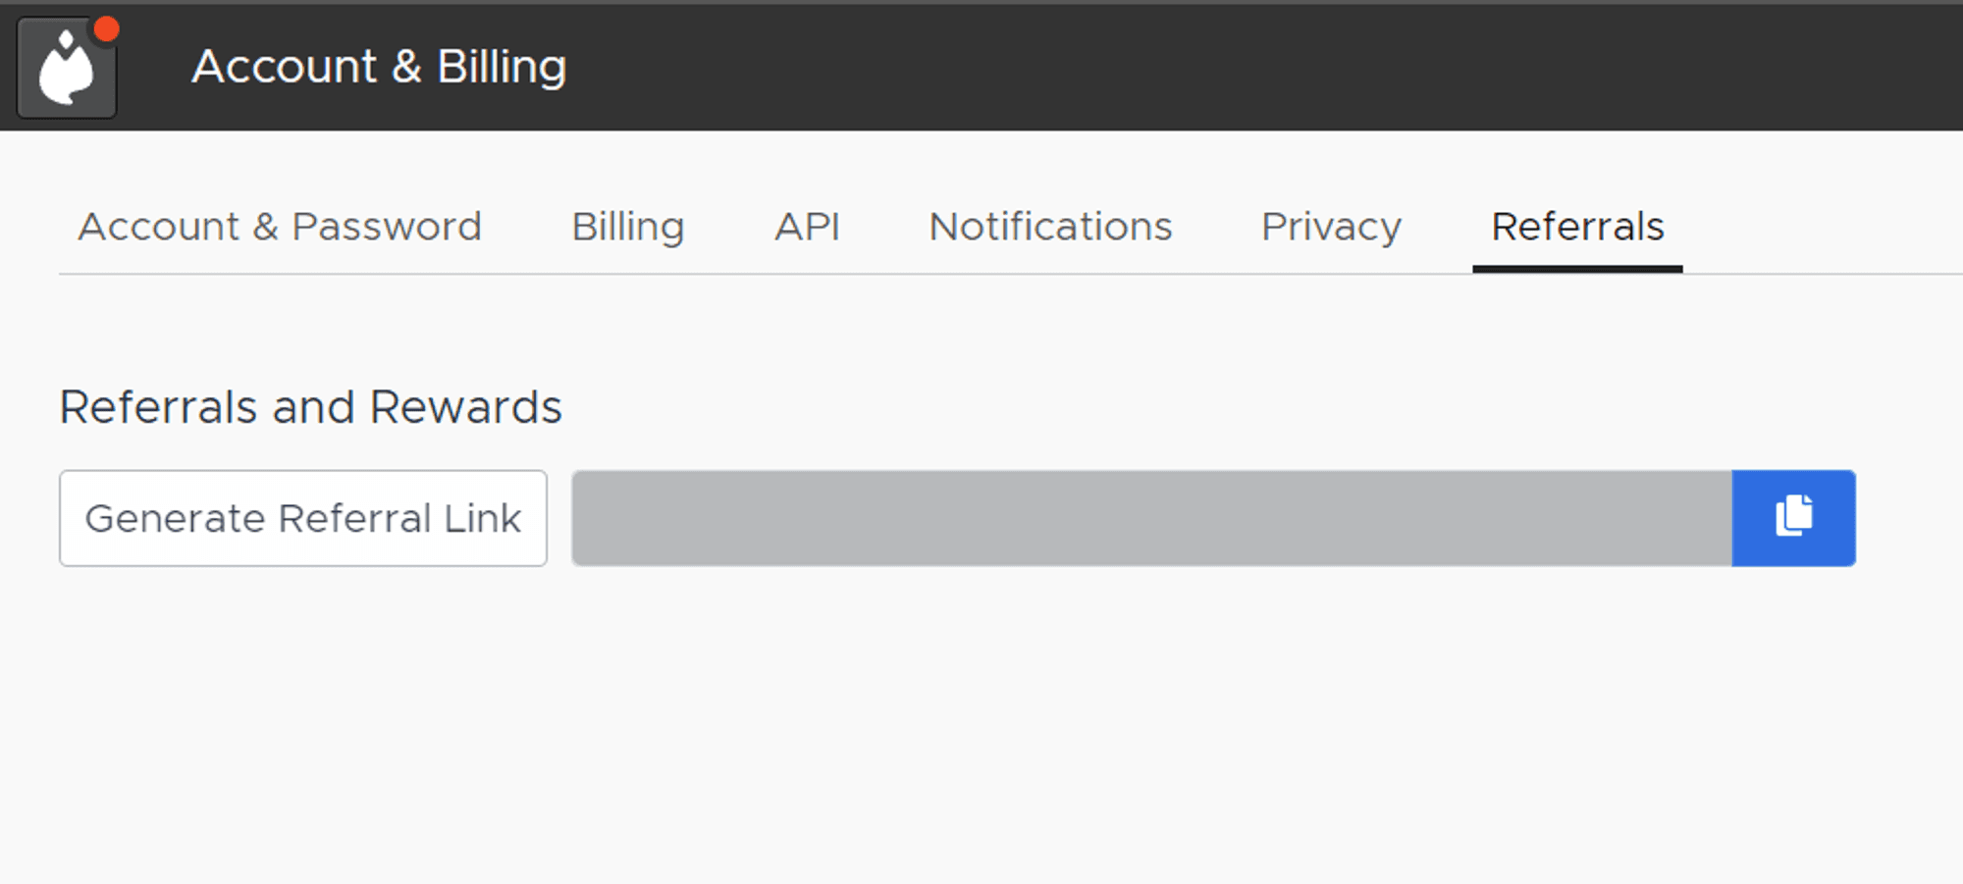Image resolution: width=1963 pixels, height=884 pixels.
Task: Click the word Rewards in the heading
Action: click(x=465, y=407)
